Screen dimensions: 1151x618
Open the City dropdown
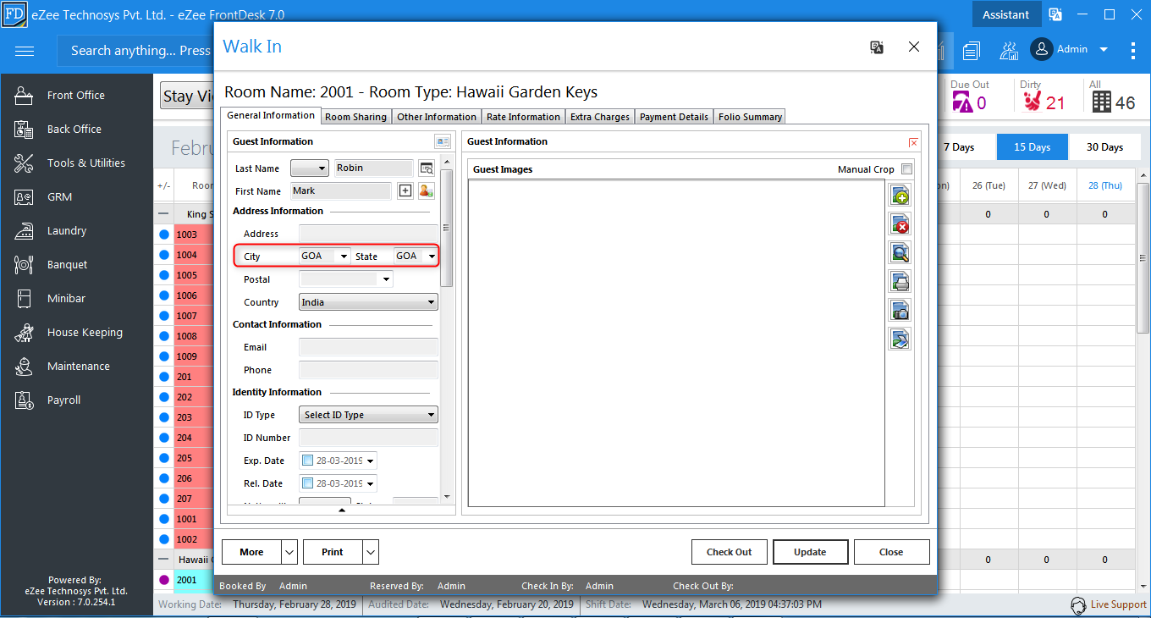(344, 257)
